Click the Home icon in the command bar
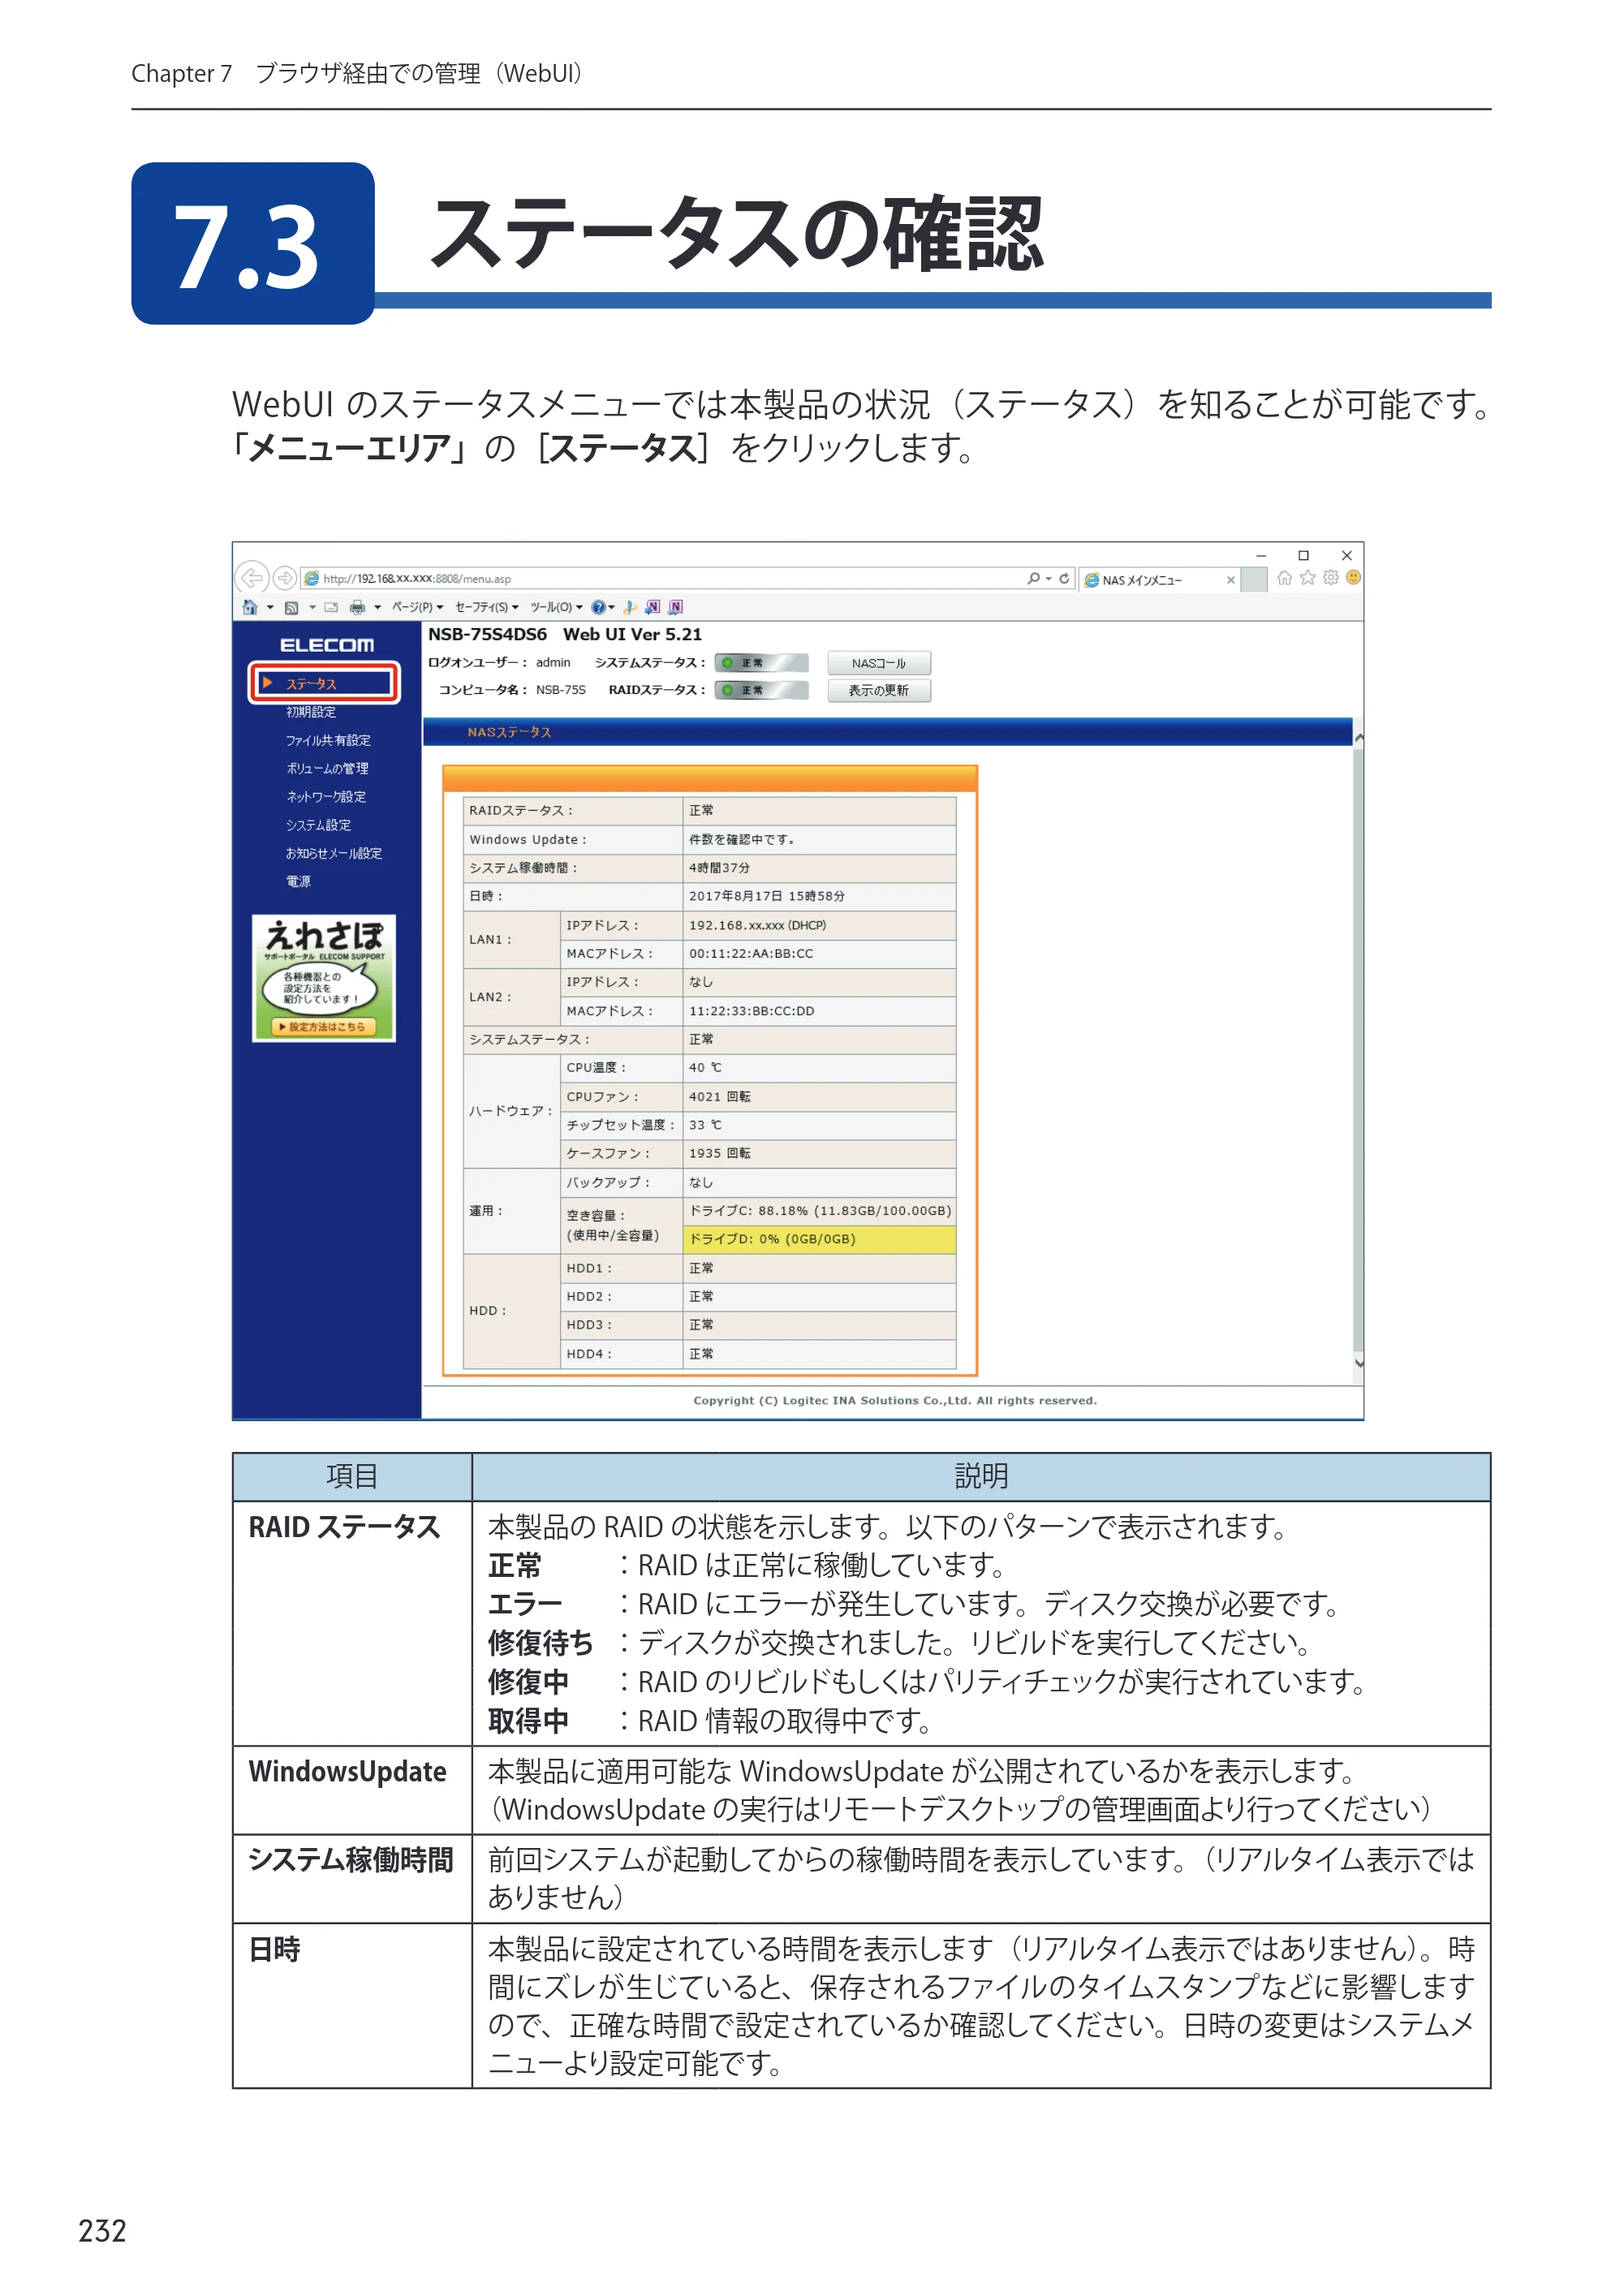This screenshot has height=2296, width=1624. point(250,607)
